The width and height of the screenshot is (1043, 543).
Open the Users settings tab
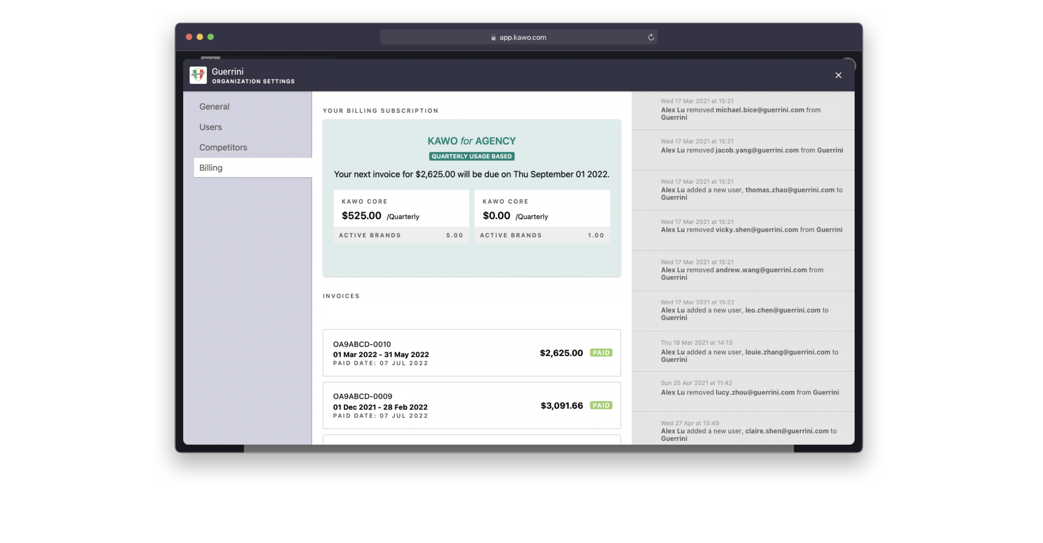[x=211, y=127]
